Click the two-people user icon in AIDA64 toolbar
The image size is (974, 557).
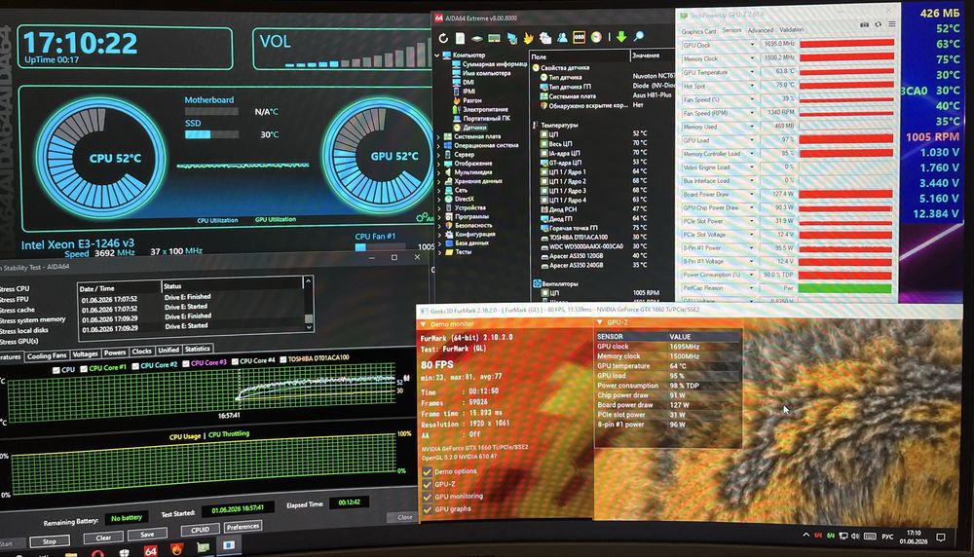[x=562, y=38]
